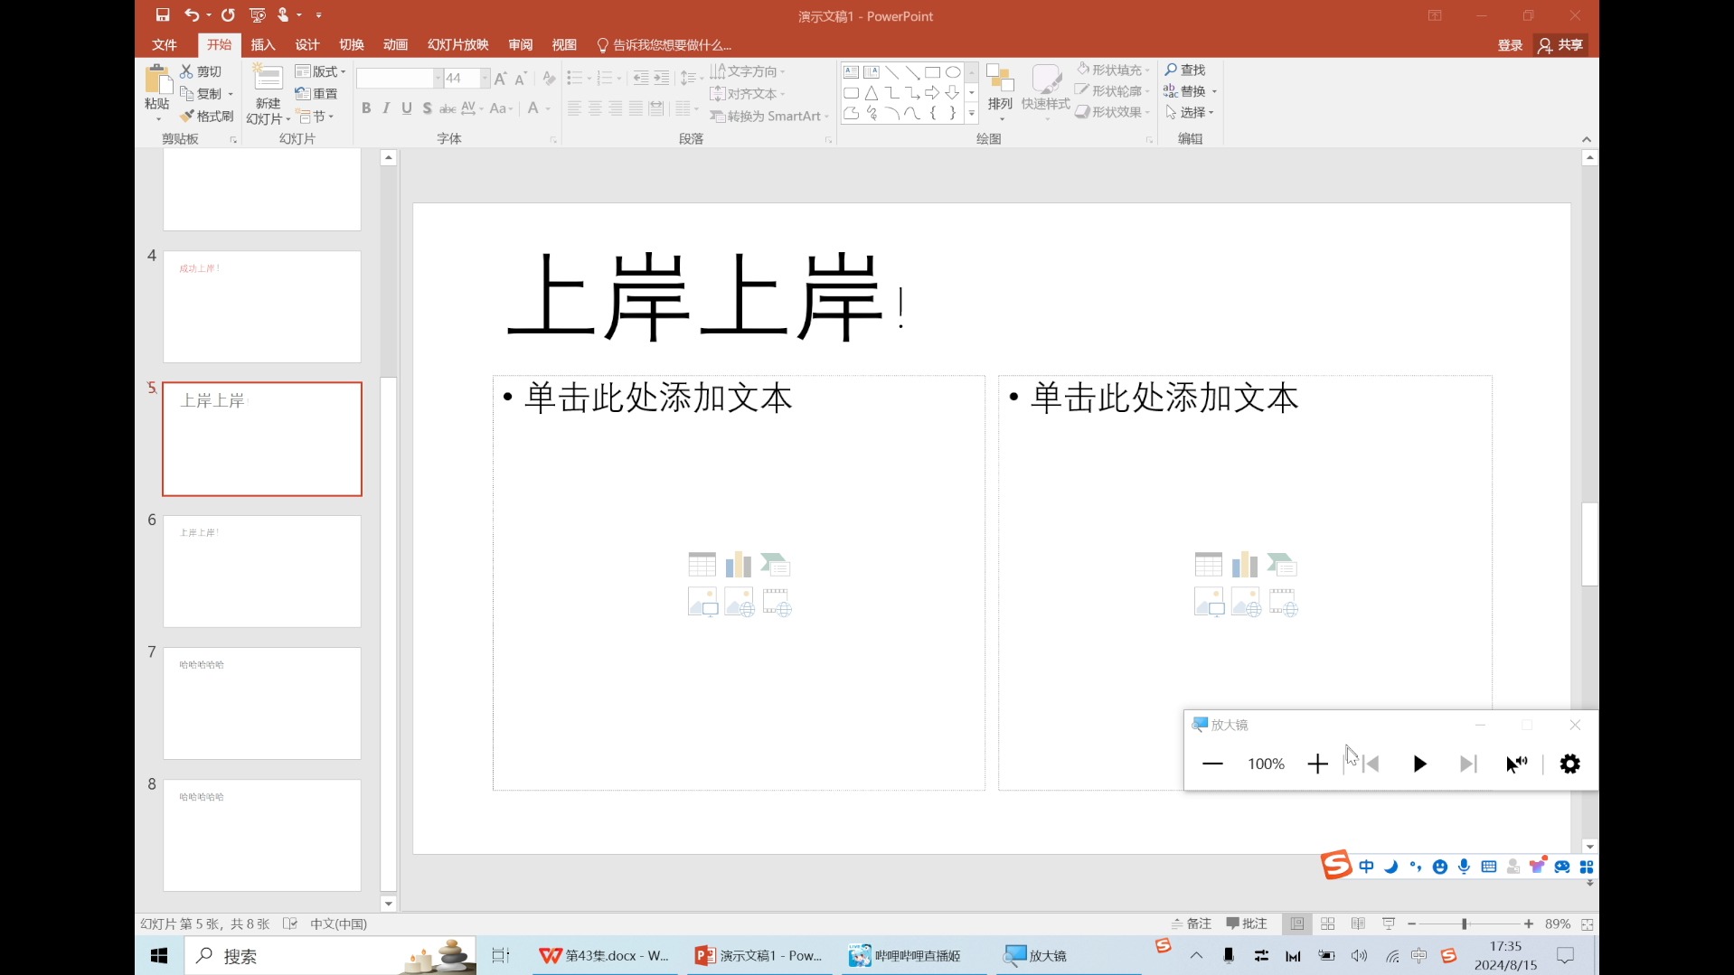Screen dimensions: 1734x975
Task: Expand the shapes gallery with the More arrow
Action: pos(972,114)
